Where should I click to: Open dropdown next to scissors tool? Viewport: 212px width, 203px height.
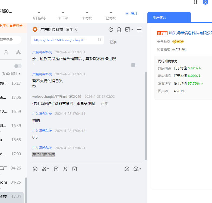point(48,169)
